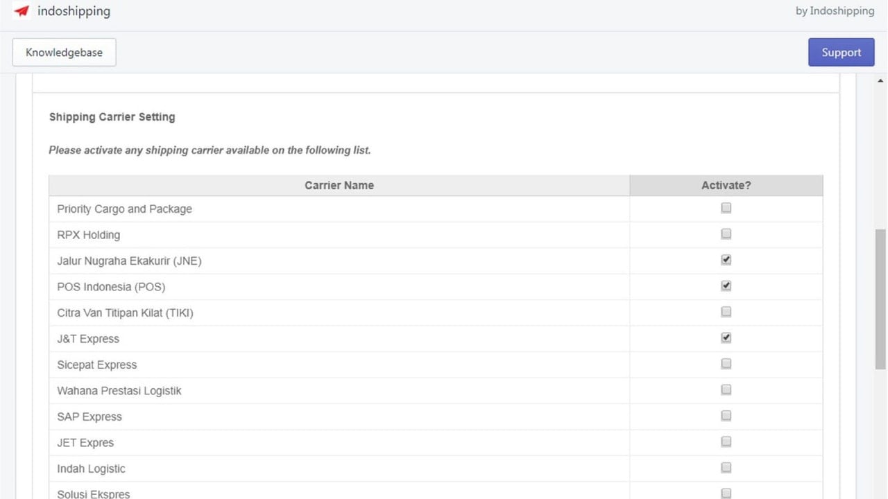Tick the SAP Express checkbox
Viewport: 888px width, 499px height.
pos(726,416)
